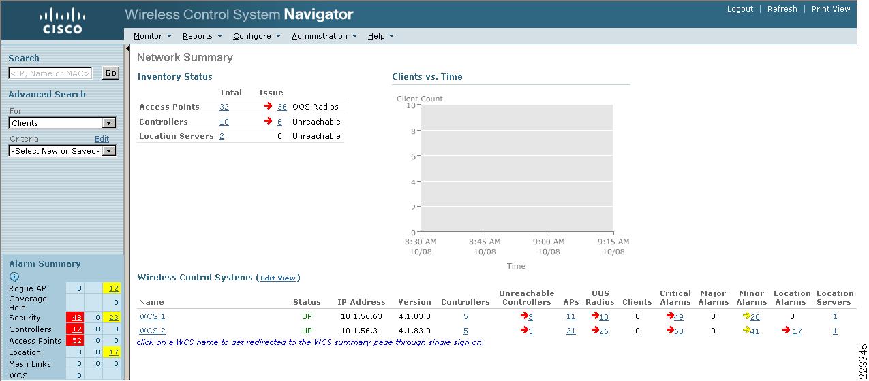
Task: Click WCS 1 IP address 10.1.56.63
Action: pyautogui.click(x=362, y=317)
